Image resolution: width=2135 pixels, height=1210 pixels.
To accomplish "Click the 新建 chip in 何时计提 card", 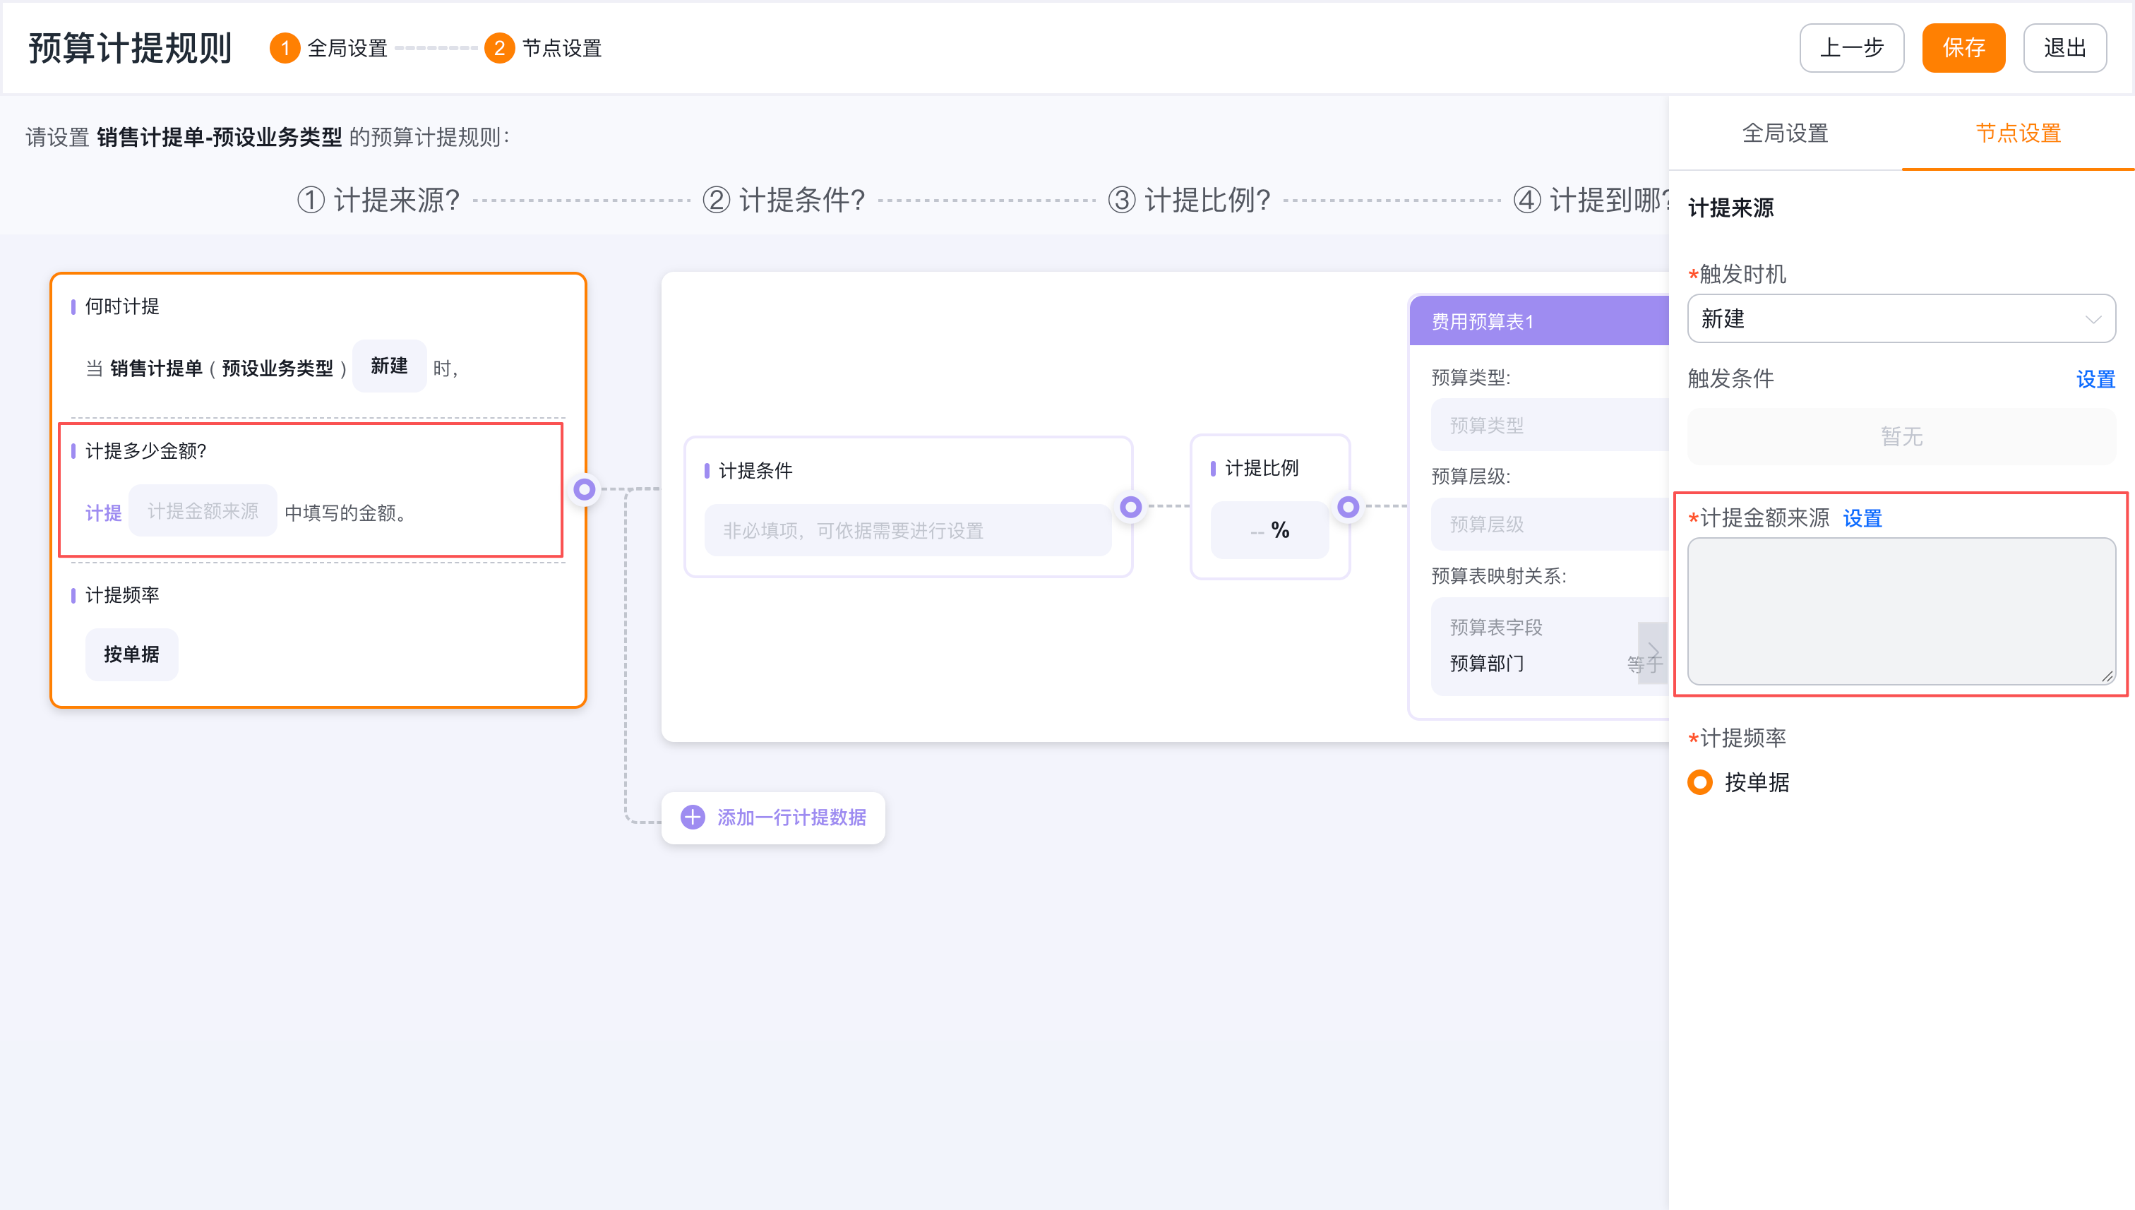I will click(x=389, y=366).
